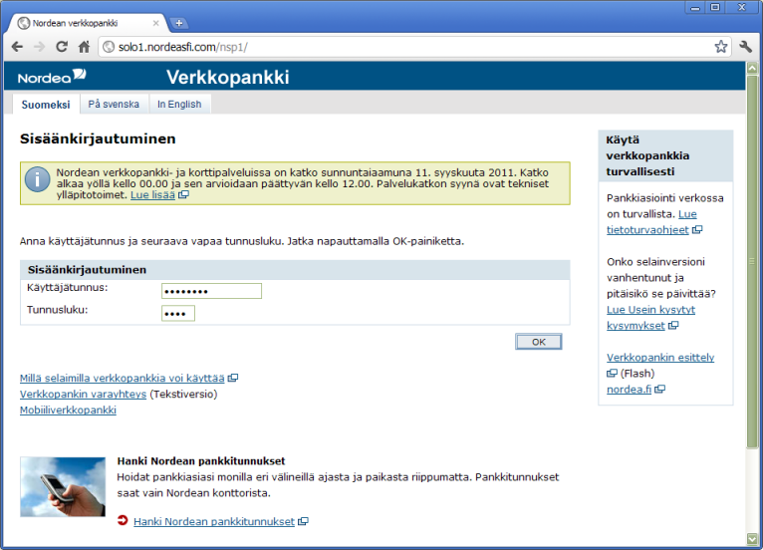Click the external-link icon after tietoturvaohjeet
The height and width of the screenshot is (550, 763).
pyautogui.click(x=697, y=229)
